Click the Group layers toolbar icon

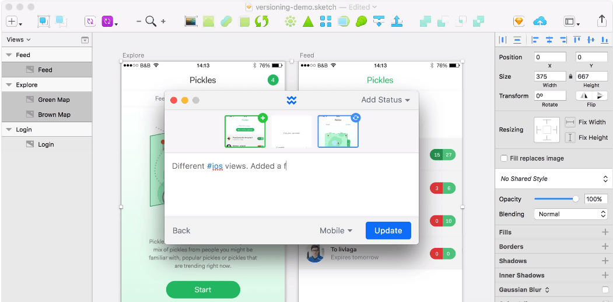tap(43, 22)
